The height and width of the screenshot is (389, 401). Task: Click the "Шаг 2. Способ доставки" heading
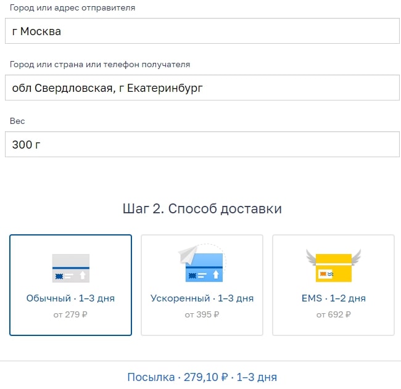(x=202, y=208)
